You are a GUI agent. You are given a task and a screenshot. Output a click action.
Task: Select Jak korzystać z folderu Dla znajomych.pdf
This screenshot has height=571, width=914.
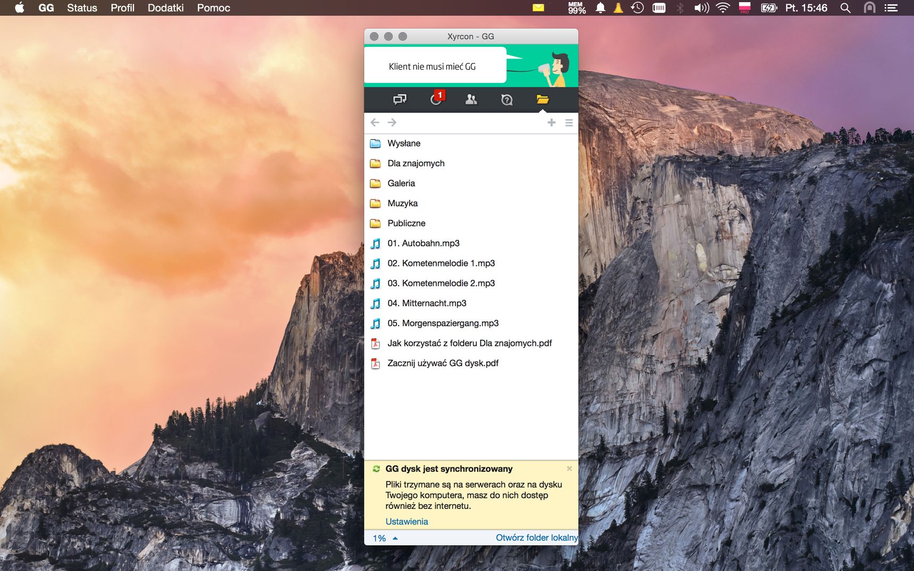471,343
